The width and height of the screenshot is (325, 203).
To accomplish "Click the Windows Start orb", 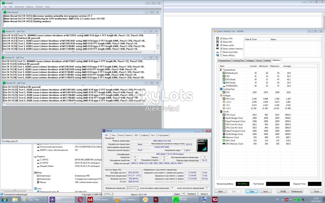I will click(x=4, y=200).
